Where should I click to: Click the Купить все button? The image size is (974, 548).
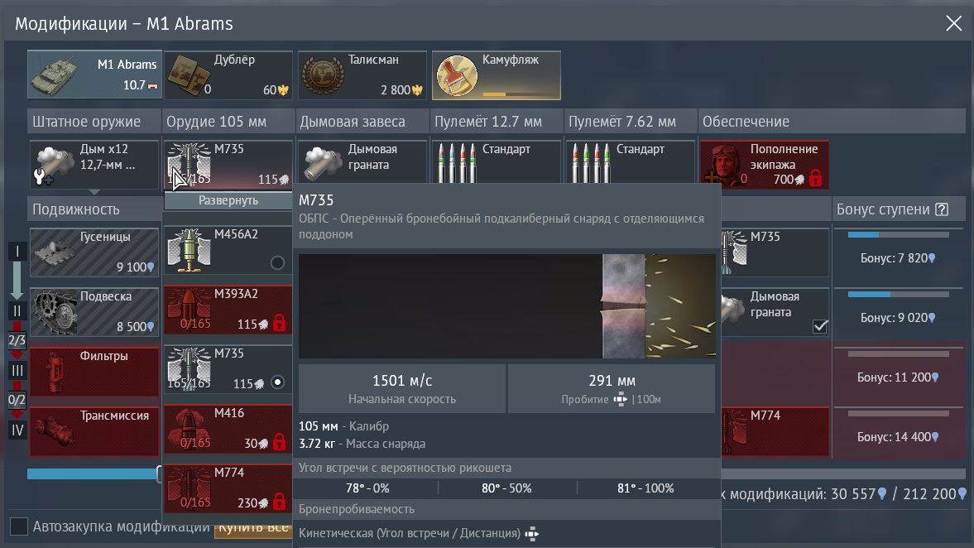(253, 529)
